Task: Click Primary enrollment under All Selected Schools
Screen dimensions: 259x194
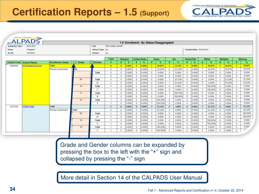Action: click(x=59, y=69)
